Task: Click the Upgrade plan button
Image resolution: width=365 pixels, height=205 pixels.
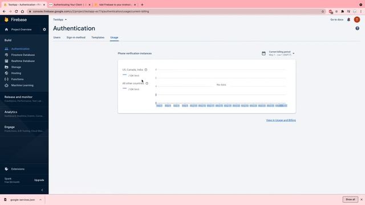Action: (39, 180)
